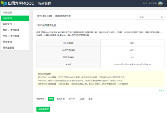This screenshot has width=167, height=113.
Task: Collapse the section with 收起 chevron
Action: [162, 91]
